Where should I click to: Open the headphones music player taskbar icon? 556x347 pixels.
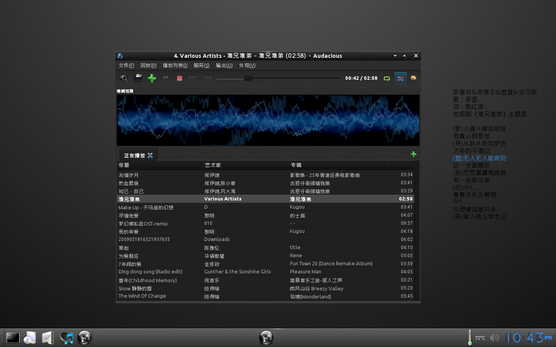(66, 338)
